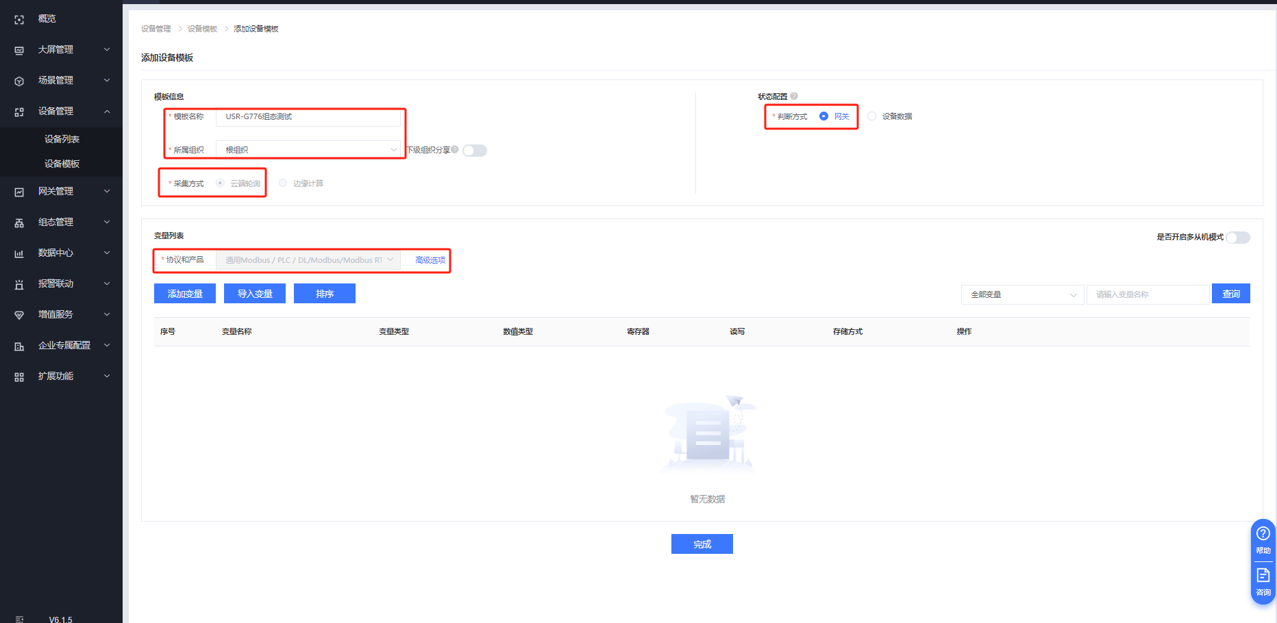Enable the 是否开启多从机模式 switch
This screenshot has height=623, width=1277.
click(1237, 238)
